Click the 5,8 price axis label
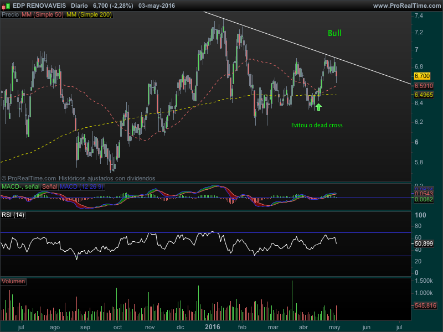This screenshot has height=332, width=443. pyautogui.click(x=419, y=163)
